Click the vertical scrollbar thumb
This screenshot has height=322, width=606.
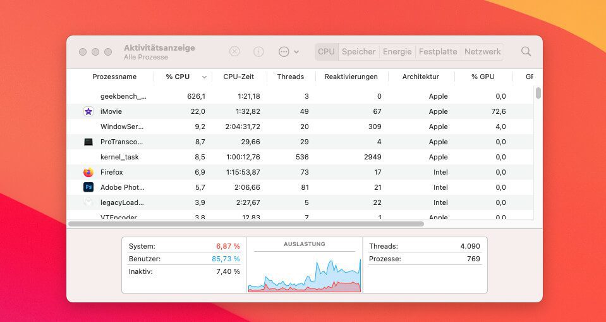[x=538, y=93]
